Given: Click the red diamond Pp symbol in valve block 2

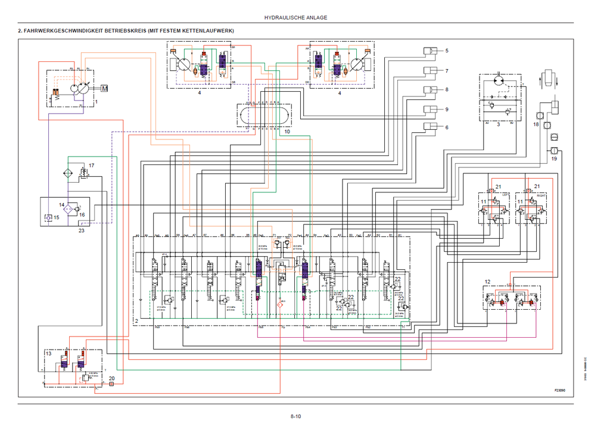Looking at the screenshot, I should [280, 305].
